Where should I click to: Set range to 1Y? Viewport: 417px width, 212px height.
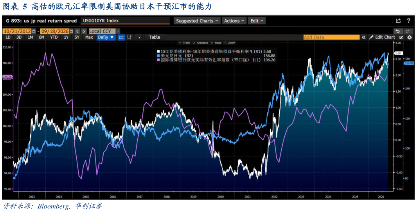pos(66,37)
